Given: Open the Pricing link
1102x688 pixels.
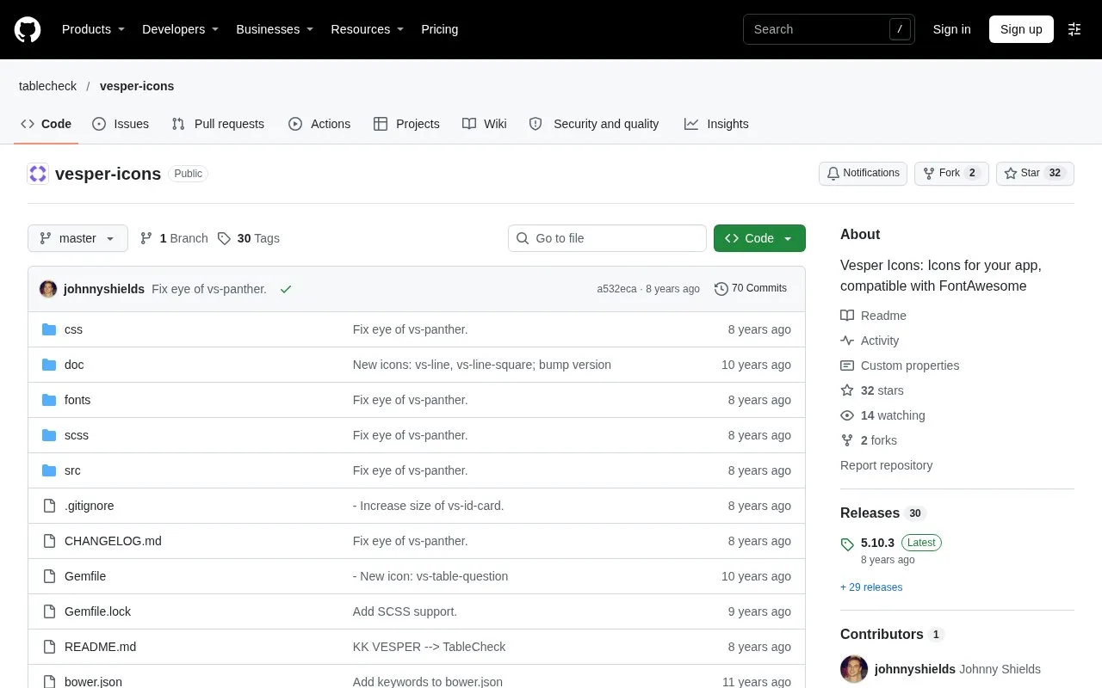Looking at the screenshot, I should 439,29.
